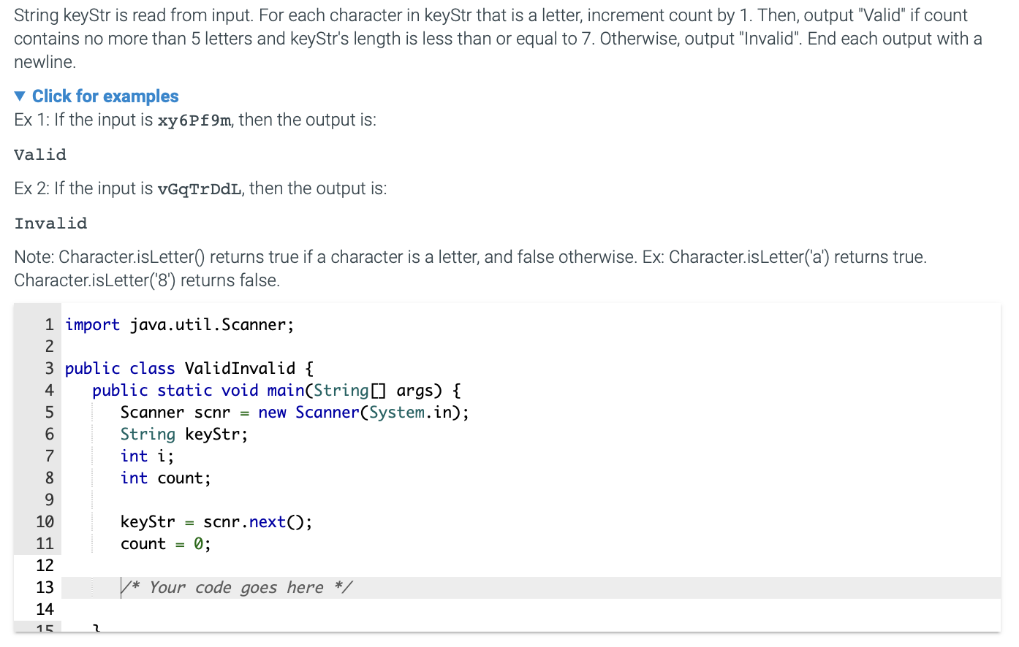Select line 13 placeholder comment in editor
Screen dimensions: 1019x647
pyautogui.click(x=238, y=586)
